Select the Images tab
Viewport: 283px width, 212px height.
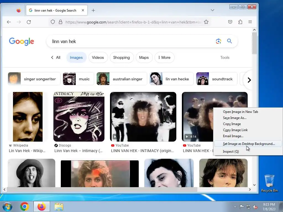pyautogui.click(x=76, y=57)
